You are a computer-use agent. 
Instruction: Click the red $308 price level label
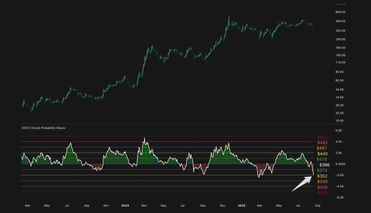click(322, 187)
